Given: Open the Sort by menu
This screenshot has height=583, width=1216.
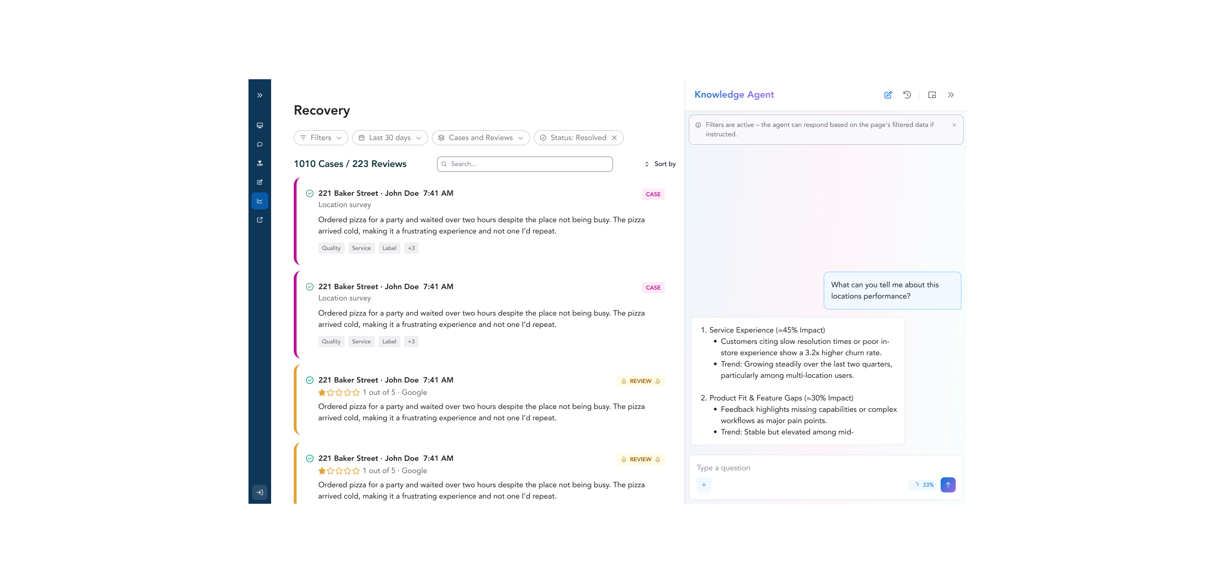Looking at the screenshot, I should 660,164.
